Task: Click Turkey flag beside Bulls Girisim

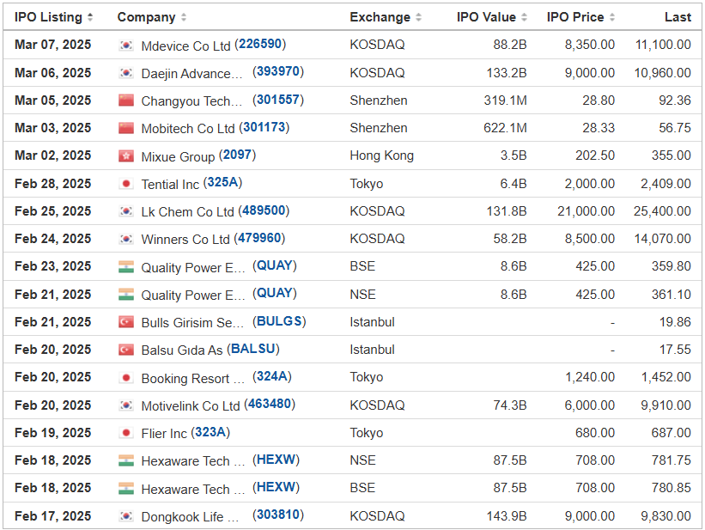Action: [x=126, y=322]
